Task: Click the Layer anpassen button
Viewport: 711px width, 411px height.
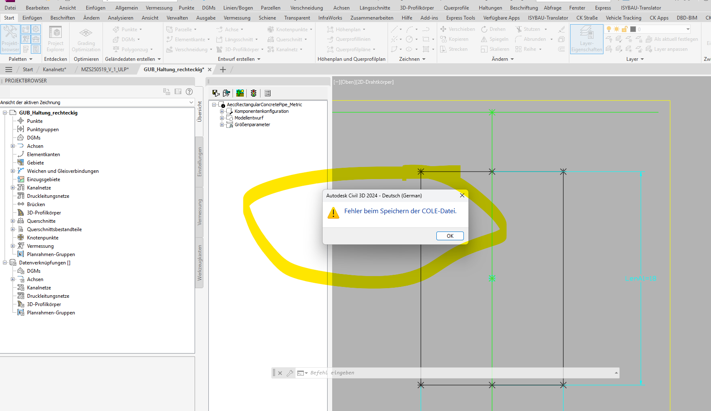Action: pyautogui.click(x=666, y=49)
